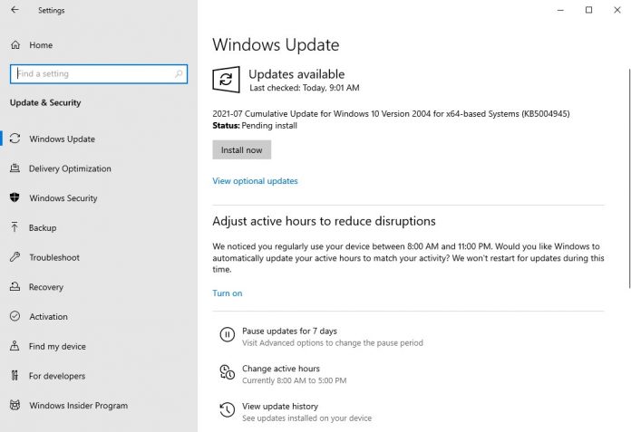The width and height of the screenshot is (631, 432).
Task: Focus the Find a setting search box
Action: pos(98,74)
